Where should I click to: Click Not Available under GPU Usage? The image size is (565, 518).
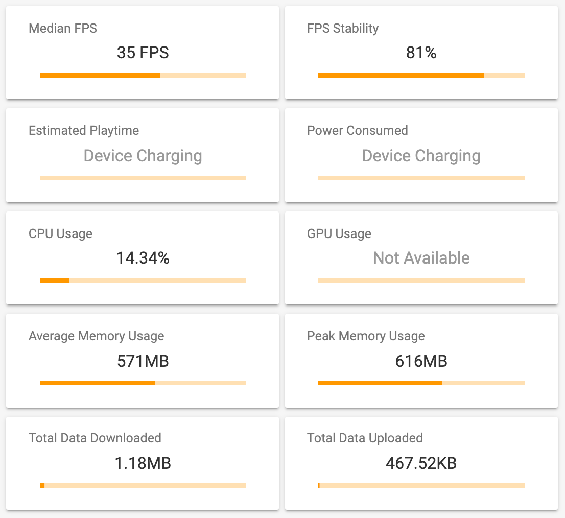click(421, 258)
